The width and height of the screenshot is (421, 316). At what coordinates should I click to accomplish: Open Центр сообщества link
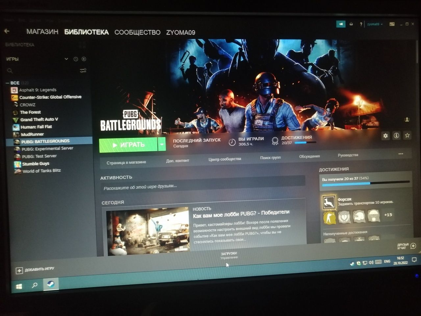click(x=225, y=159)
